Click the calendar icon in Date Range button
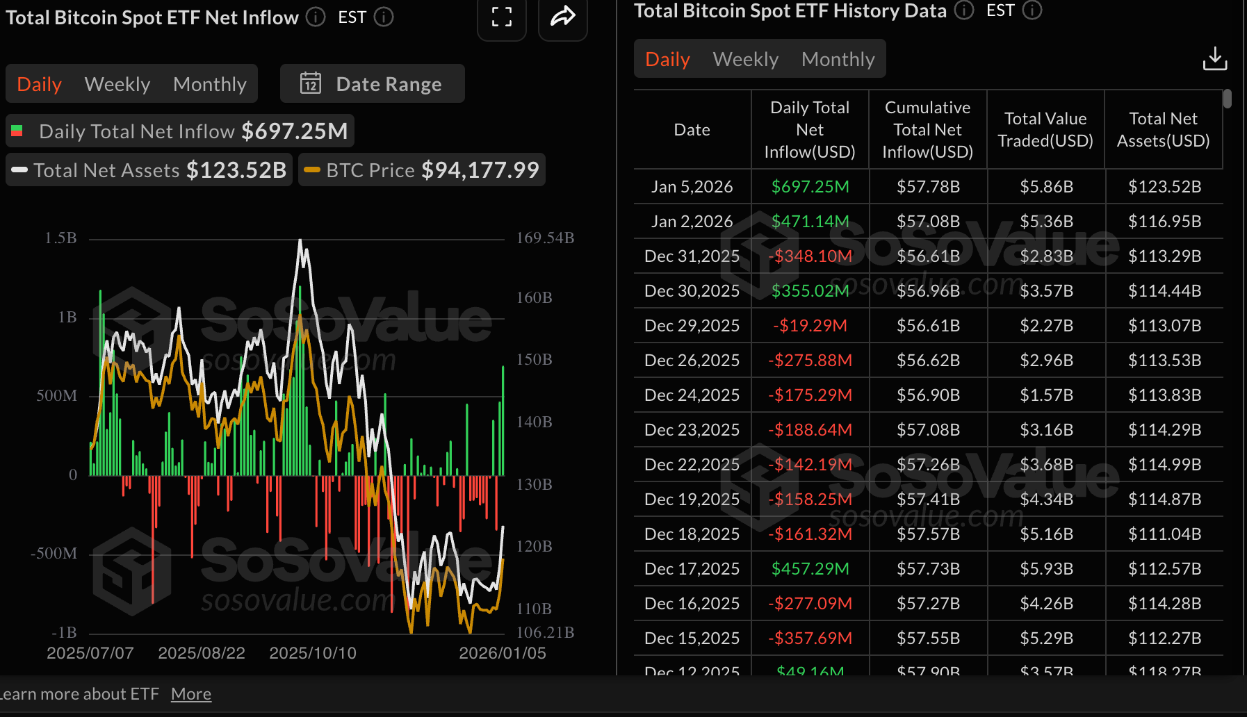The image size is (1247, 717). click(x=311, y=83)
